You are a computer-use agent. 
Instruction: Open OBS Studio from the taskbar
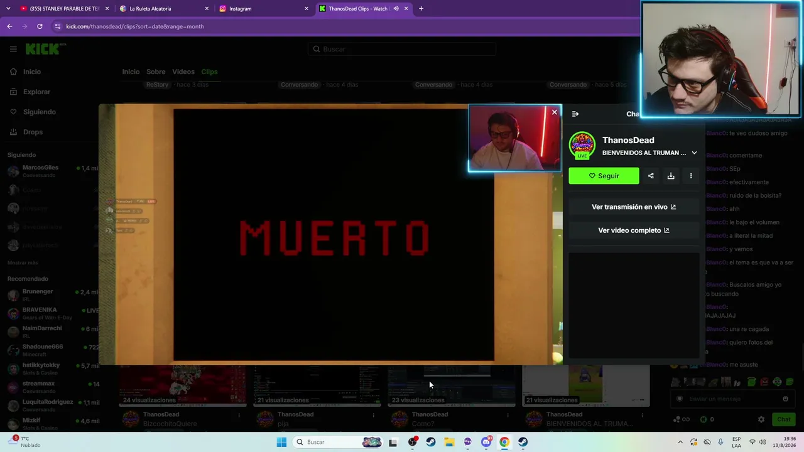[x=412, y=442]
